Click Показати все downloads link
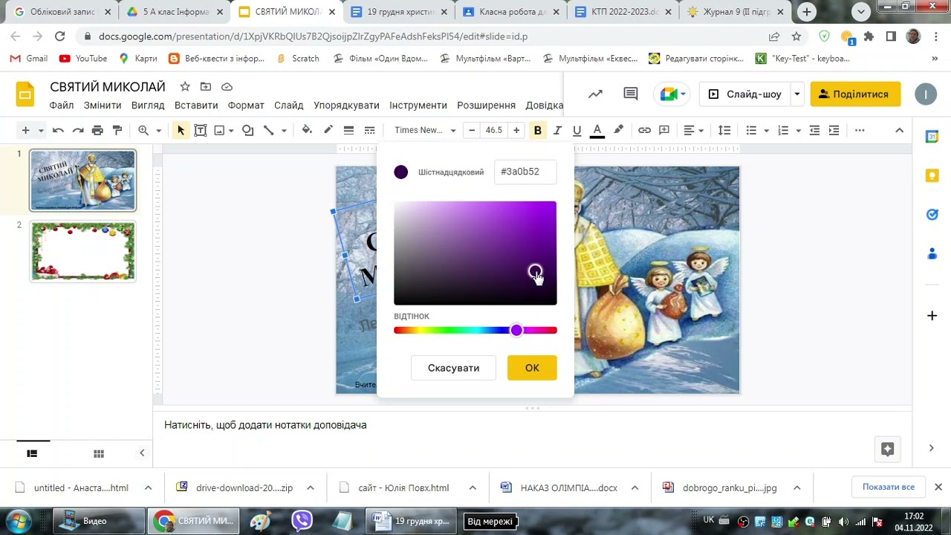 point(889,487)
